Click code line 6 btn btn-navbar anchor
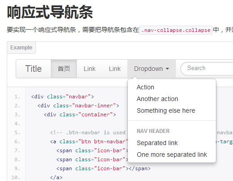Screen dimensions: 233x181 point(89,141)
